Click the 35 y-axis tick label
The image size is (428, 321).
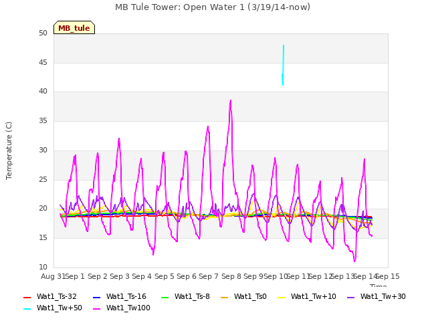tap(43, 120)
